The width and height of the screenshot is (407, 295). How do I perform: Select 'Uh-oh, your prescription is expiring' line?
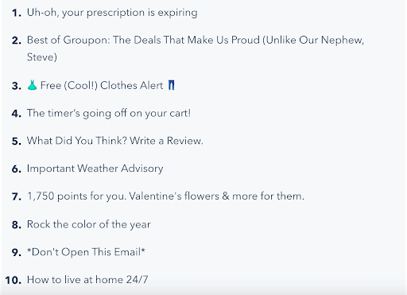(112, 13)
